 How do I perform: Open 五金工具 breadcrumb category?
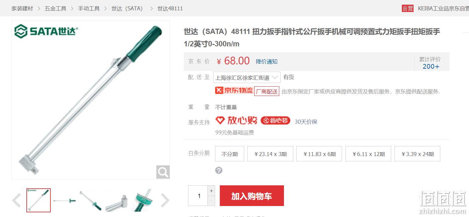55,8
